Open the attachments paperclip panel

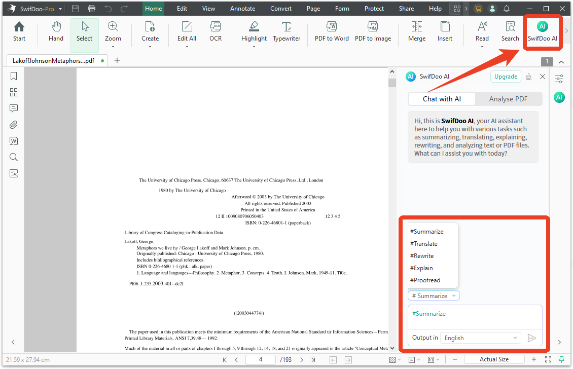pyautogui.click(x=14, y=125)
